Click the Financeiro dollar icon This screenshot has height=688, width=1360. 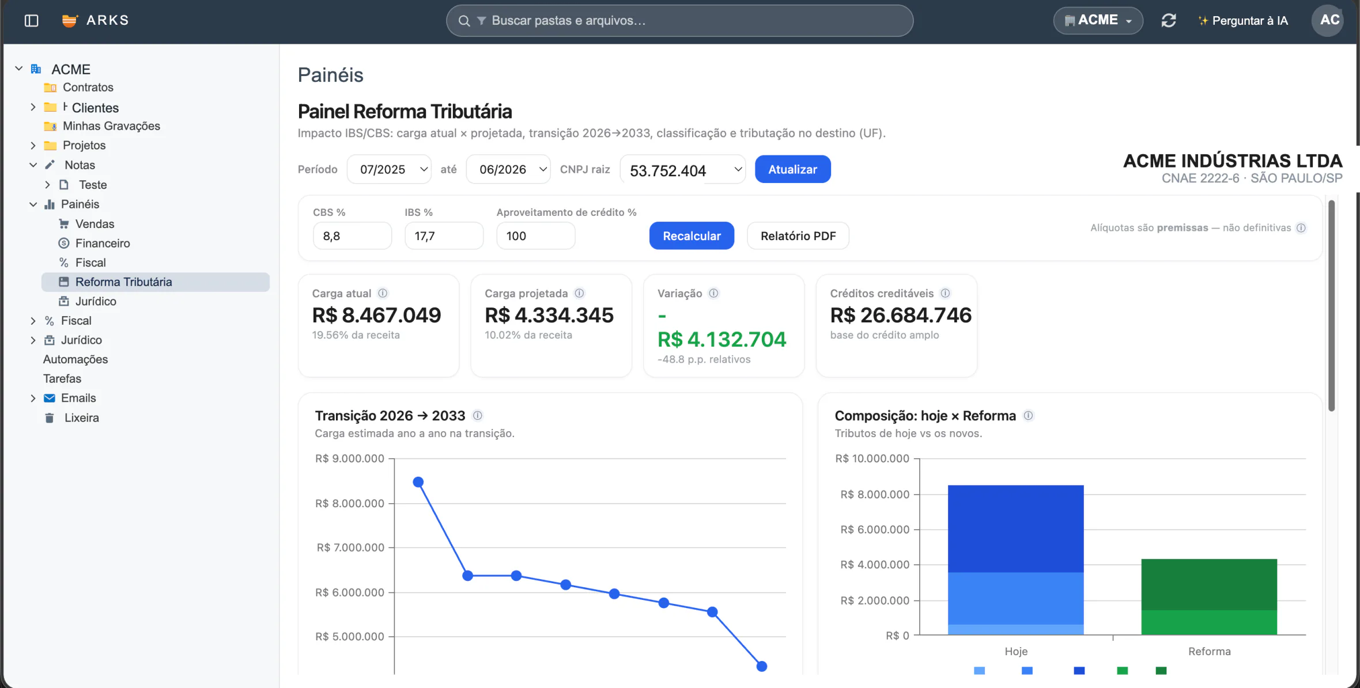pos(64,244)
